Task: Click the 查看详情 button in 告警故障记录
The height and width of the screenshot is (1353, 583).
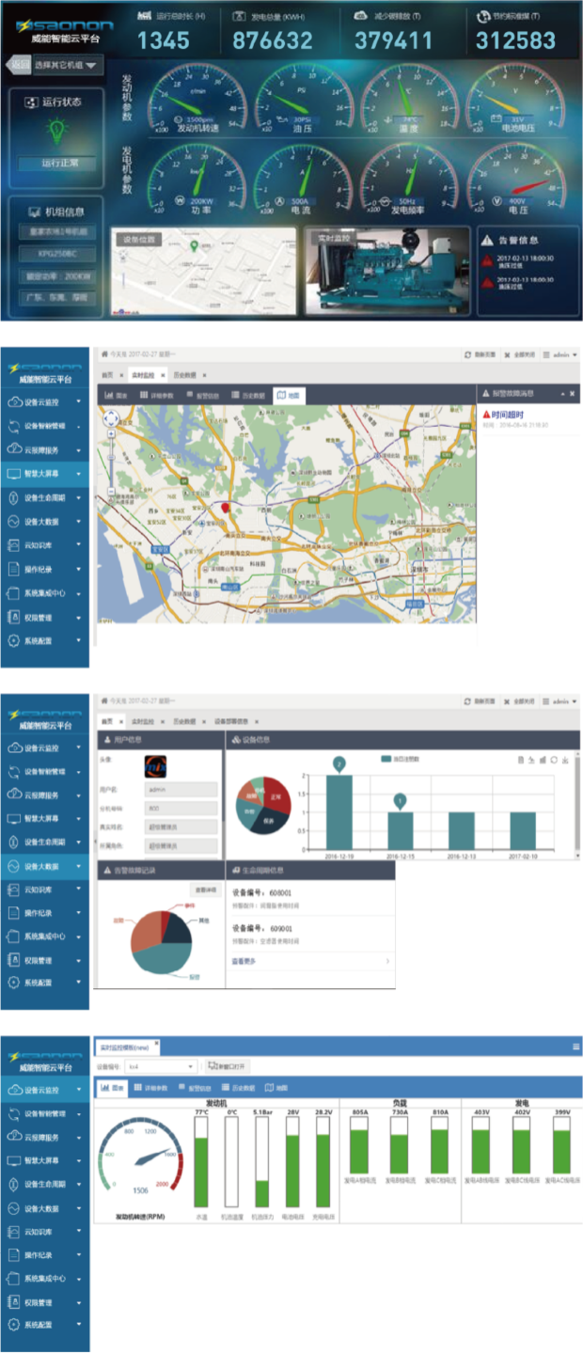Action: click(x=204, y=889)
